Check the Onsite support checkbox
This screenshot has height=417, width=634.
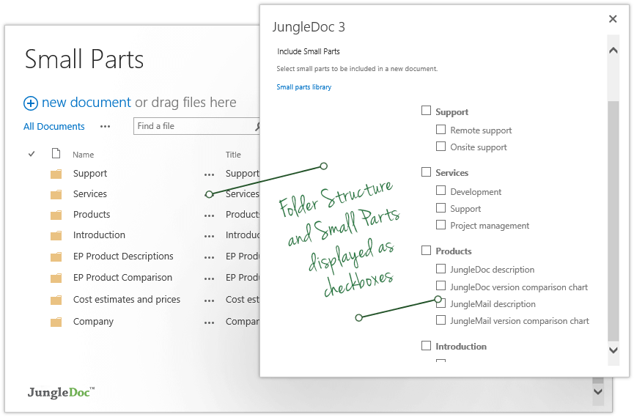441,146
